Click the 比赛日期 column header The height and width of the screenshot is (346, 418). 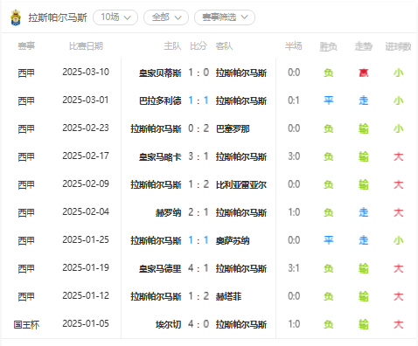pos(86,46)
